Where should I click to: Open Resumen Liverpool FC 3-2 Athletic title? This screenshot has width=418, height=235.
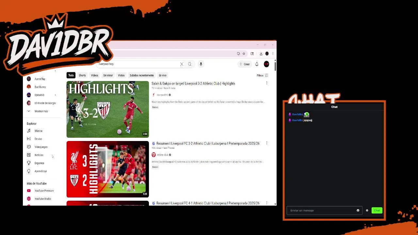pos(208,143)
